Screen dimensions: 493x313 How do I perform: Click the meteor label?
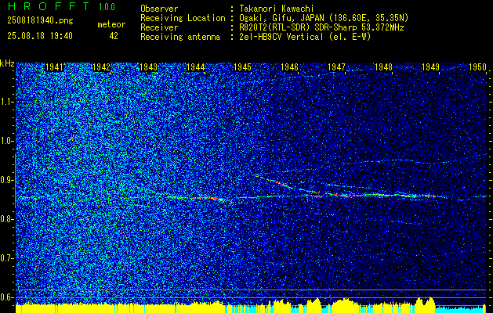[111, 24]
